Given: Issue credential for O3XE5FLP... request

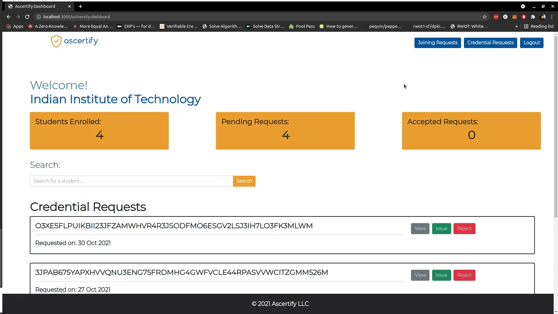Looking at the screenshot, I should (441, 229).
